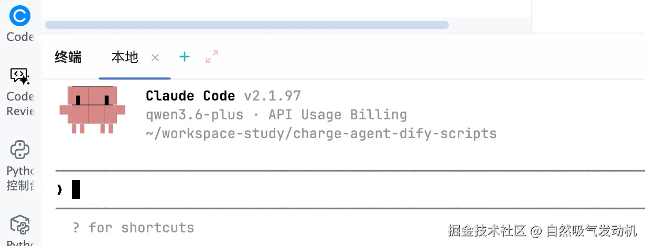Click the 掘金技术社区 watermark text
This screenshot has height=246, width=645.
pyautogui.click(x=486, y=230)
